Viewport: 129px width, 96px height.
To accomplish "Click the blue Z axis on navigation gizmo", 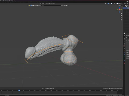I will 119,7.
